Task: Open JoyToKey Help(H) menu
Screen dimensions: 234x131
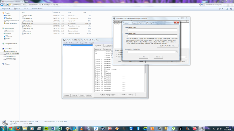Action: 92,43
